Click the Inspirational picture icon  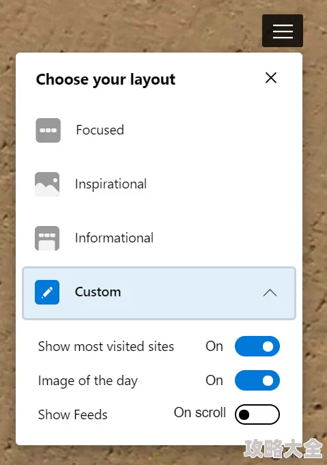click(x=47, y=184)
